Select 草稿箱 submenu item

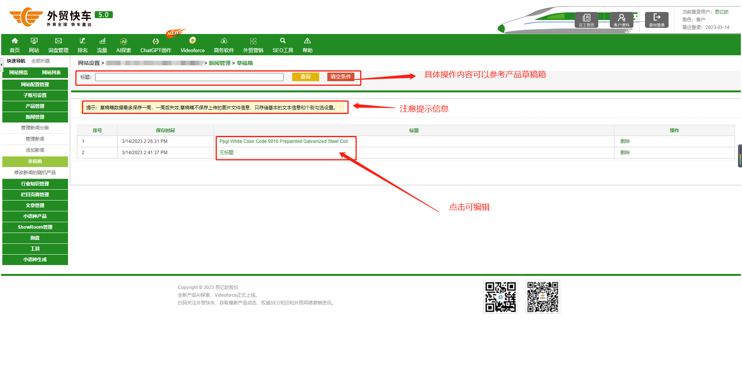click(35, 161)
